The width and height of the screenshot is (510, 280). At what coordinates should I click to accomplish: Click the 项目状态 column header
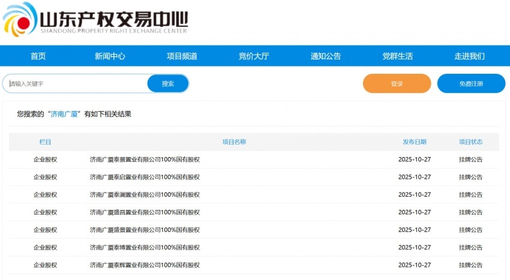pyautogui.click(x=470, y=141)
